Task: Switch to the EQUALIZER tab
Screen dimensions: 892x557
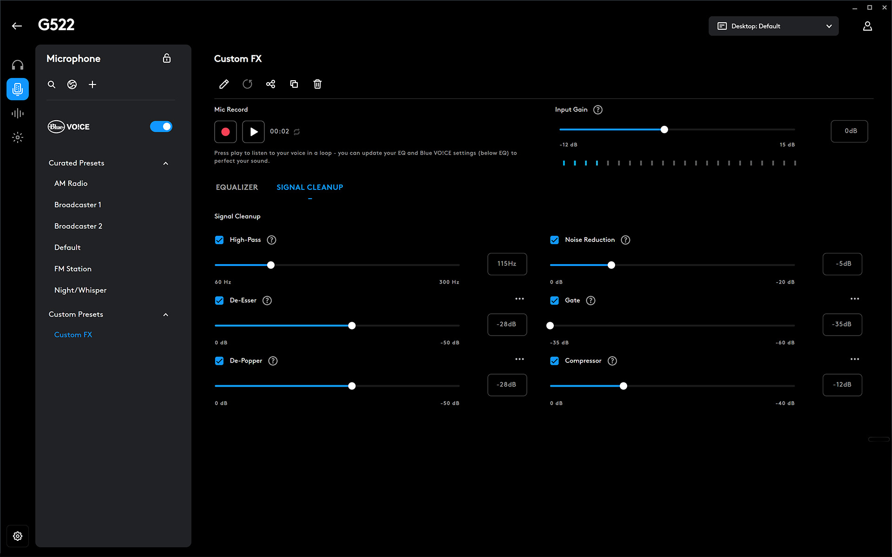Action: point(236,187)
